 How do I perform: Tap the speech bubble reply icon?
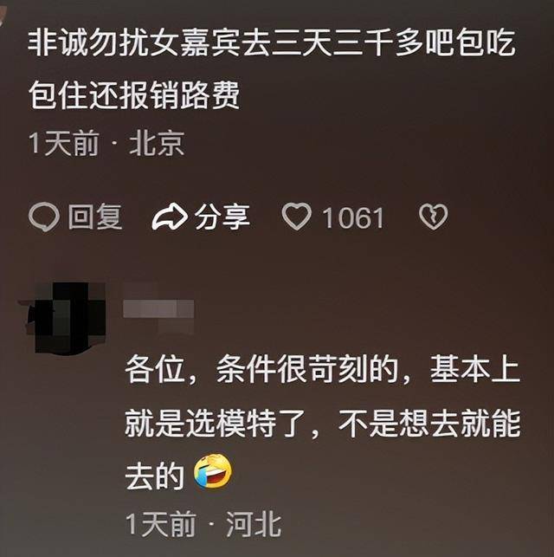coord(44,217)
